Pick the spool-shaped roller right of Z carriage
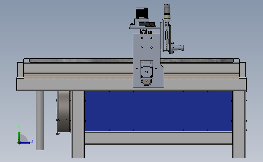 (178, 47)
